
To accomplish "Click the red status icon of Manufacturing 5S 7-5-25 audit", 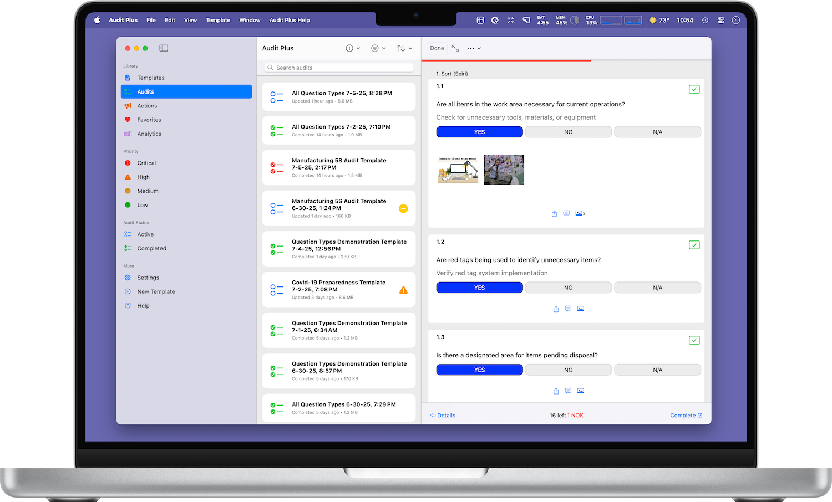I will tap(277, 167).
